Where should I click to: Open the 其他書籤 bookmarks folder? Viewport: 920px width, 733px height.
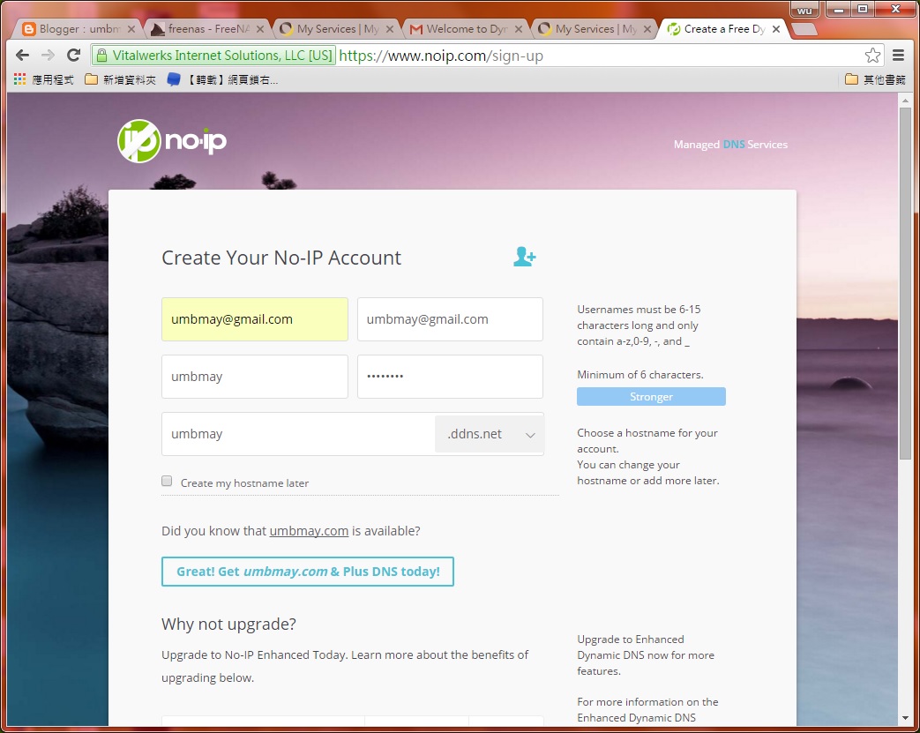tap(875, 79)
